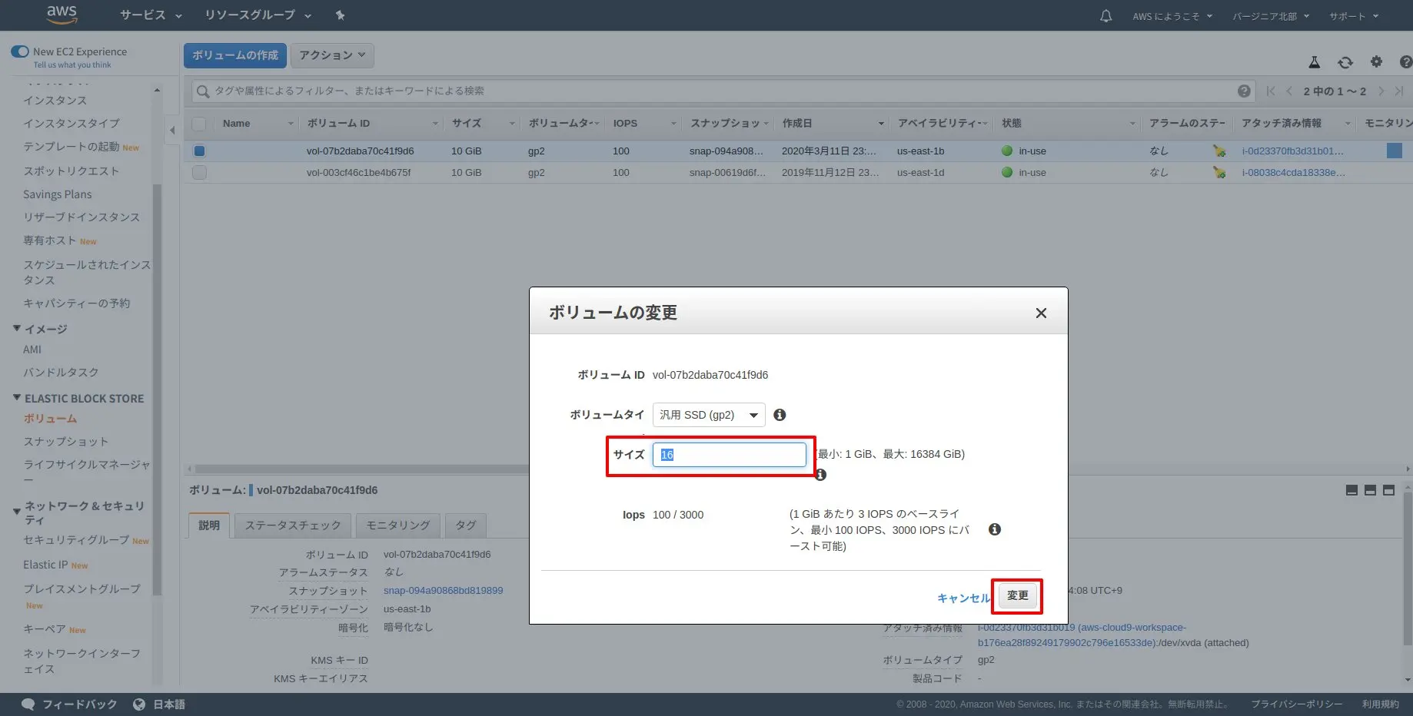Open snapshot link snap-094a90868bd819899

pyautogui.click(x=444, y=591)
